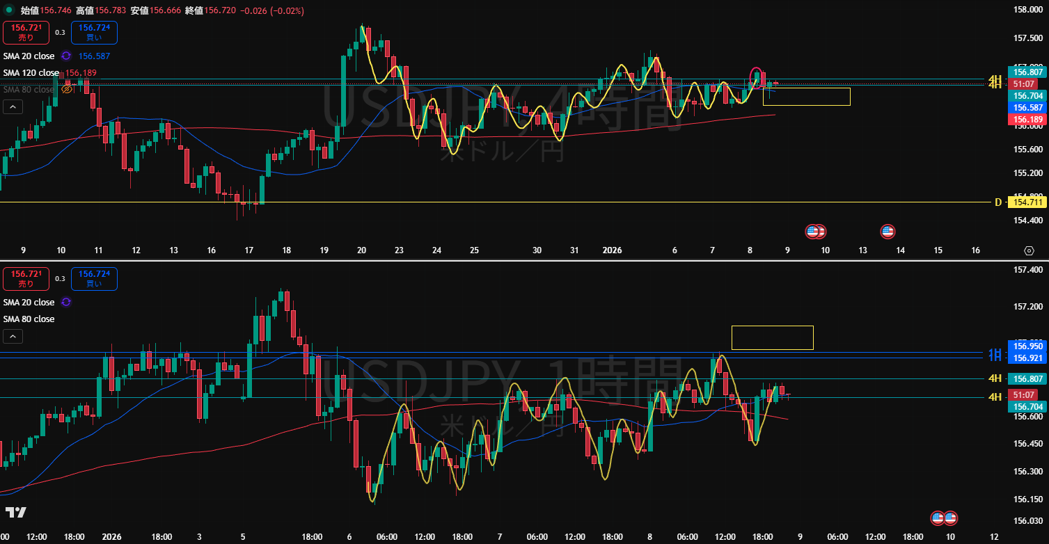Click the blue 156.950 price label on 1-hour axis
The image size is (1049, 544).
coord(1027,346)
